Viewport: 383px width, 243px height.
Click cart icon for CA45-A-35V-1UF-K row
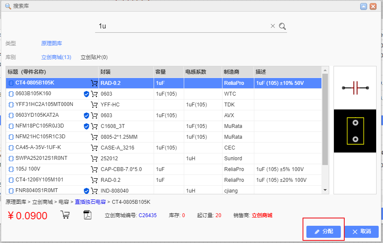coord(94,148)
